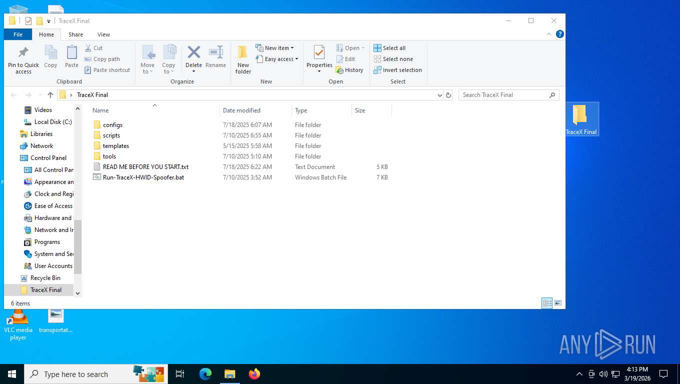The width and height of the screenshot is (680, 384).
Task: Create a New folder from the ribbon
Action: click(x=243, y=60)
